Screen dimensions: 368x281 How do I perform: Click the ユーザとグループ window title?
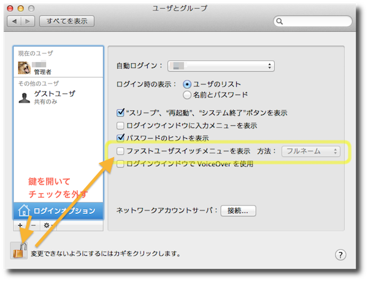click(x=180, y=8)
